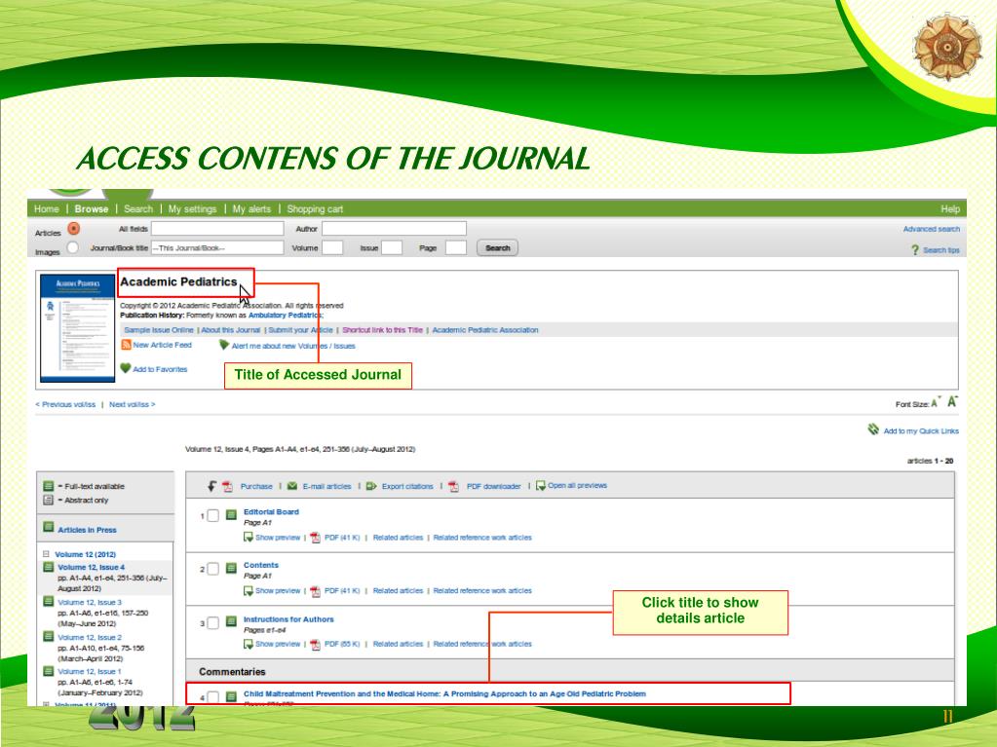Image resolution: width=997 pixels, height=747 pixels.
Task: Open the Home menu item
Action: click(x=47, y=209)
